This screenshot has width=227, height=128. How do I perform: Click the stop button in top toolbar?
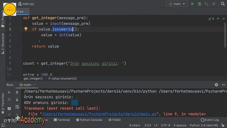[x=214, y=4]
